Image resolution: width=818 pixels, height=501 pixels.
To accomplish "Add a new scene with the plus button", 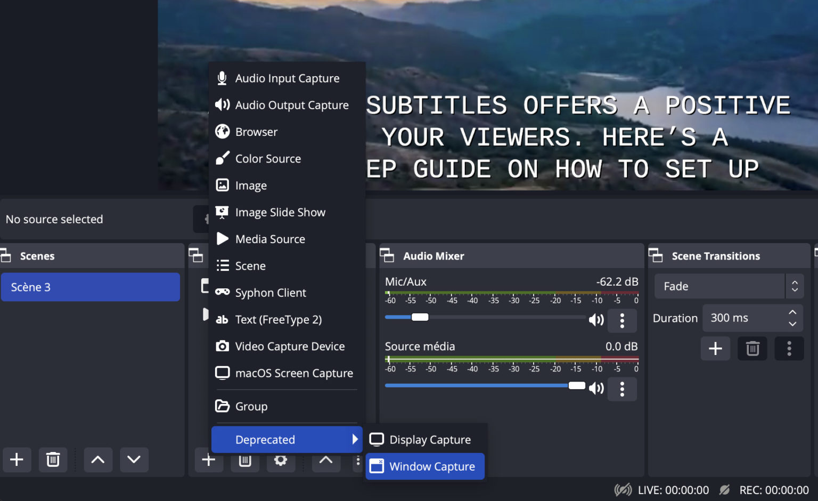I will click(17, 459).
